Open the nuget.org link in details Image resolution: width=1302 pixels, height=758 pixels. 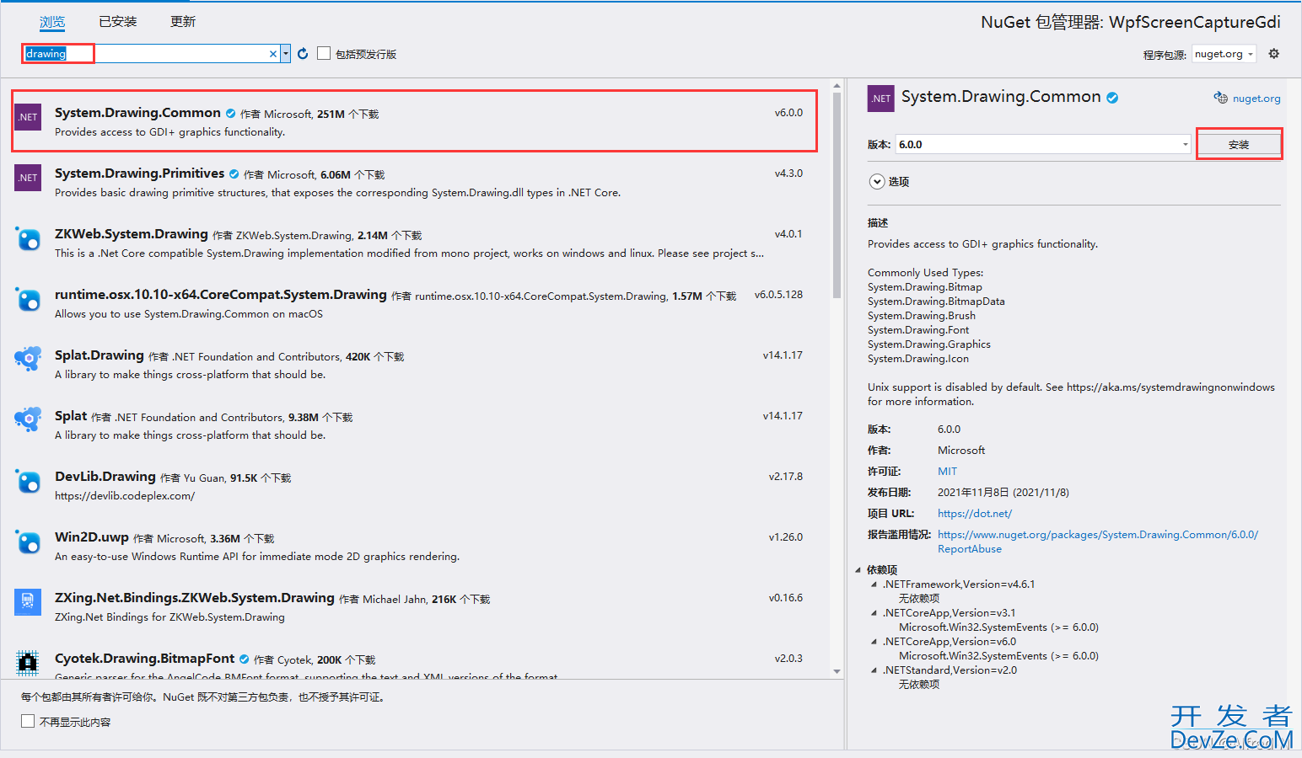pyautogui.click(x=1256, y=99)
